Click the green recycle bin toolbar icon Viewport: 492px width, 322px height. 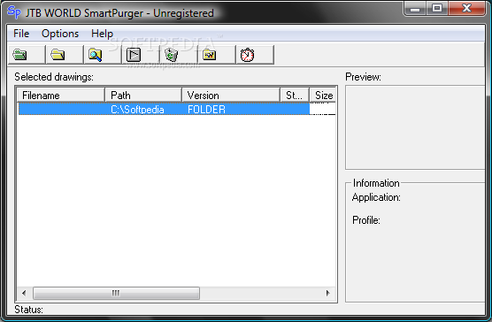172,55
